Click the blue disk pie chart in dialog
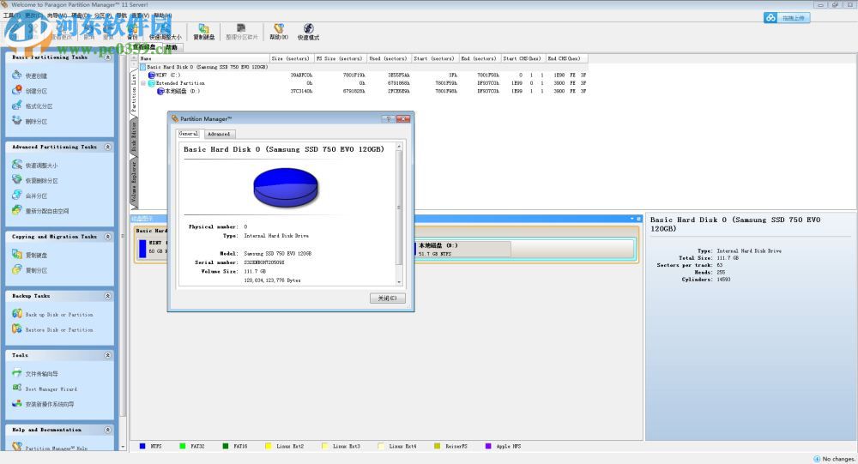The height and width of the screenshot is (464, 858). (x=286, y=188)
